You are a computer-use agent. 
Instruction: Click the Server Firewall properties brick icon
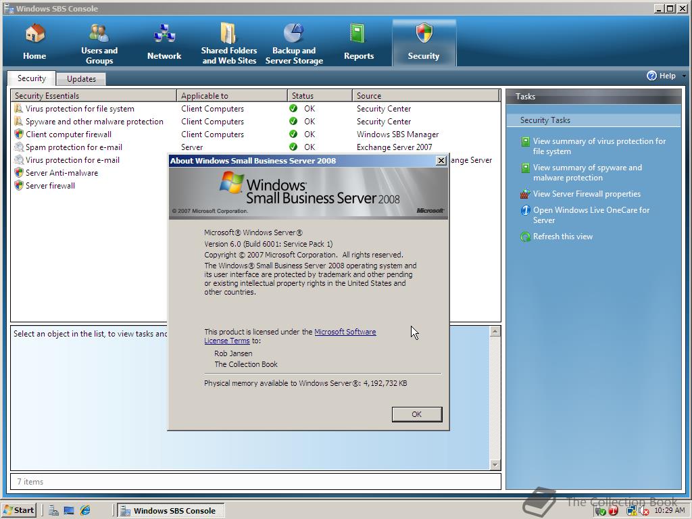point(525,194)
